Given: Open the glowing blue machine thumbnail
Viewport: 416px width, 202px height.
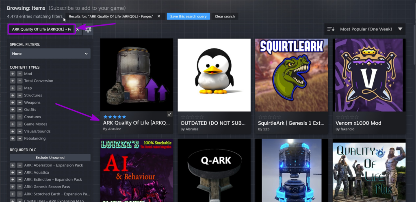Looking at the screenshot, I should (292, 170).
